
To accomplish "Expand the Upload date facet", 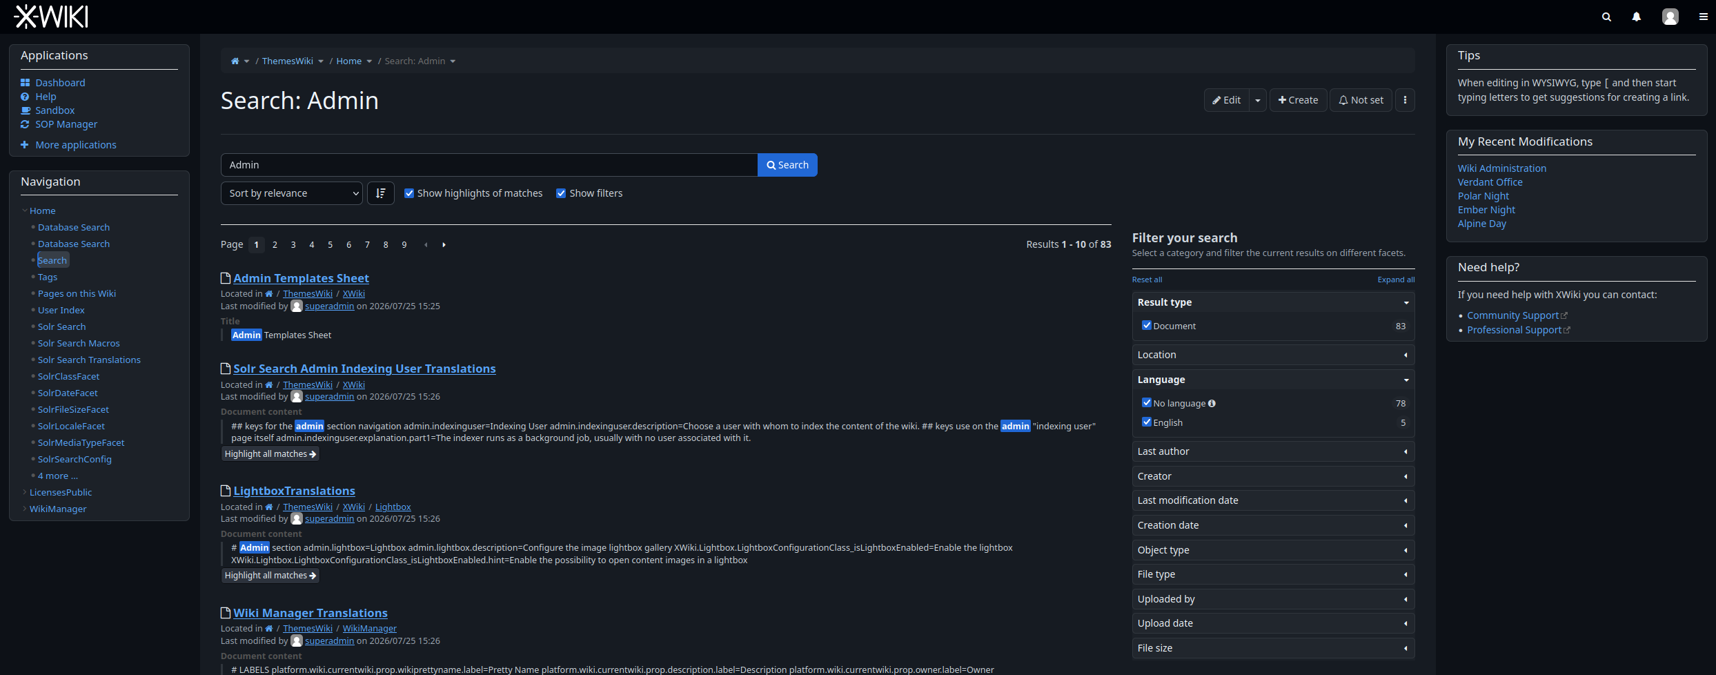I will click(x=1273, y=623).
